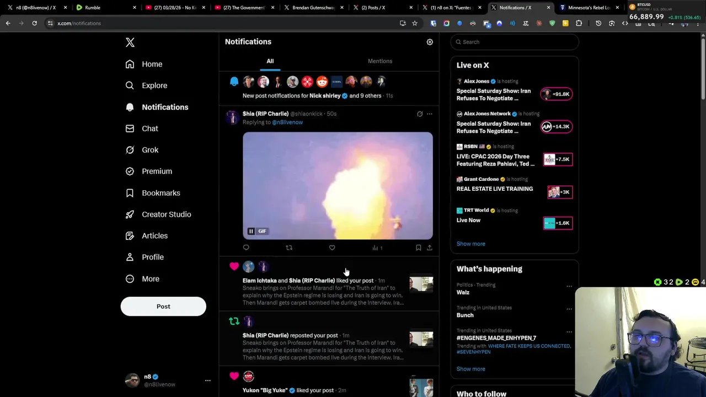Open the Elam Ichtaka liked your post notification

tap(329, 283)
